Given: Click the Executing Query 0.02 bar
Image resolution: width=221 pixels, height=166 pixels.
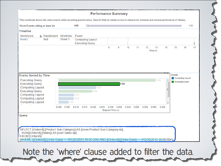Looking at the screenshot, I should [75, 91].
